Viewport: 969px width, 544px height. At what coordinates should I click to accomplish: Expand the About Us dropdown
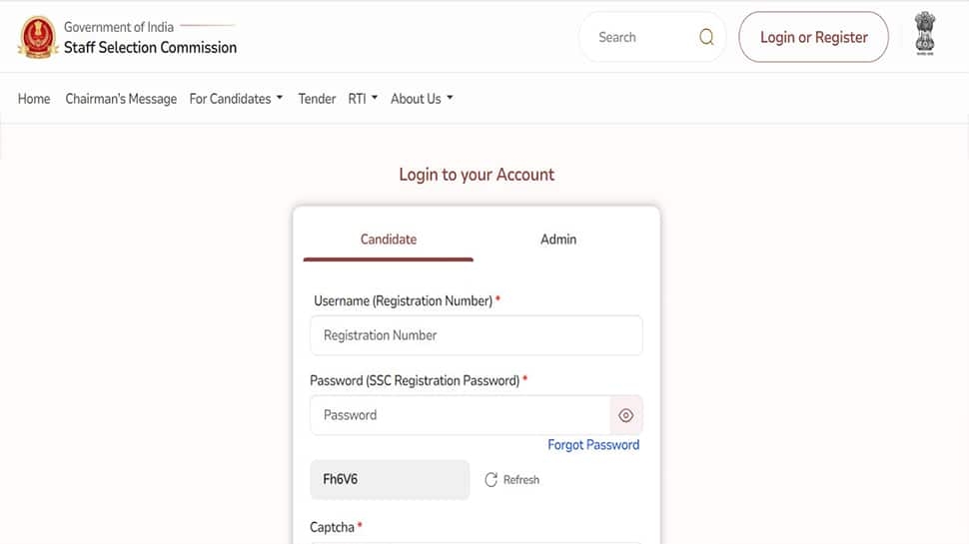click(422, 99)
